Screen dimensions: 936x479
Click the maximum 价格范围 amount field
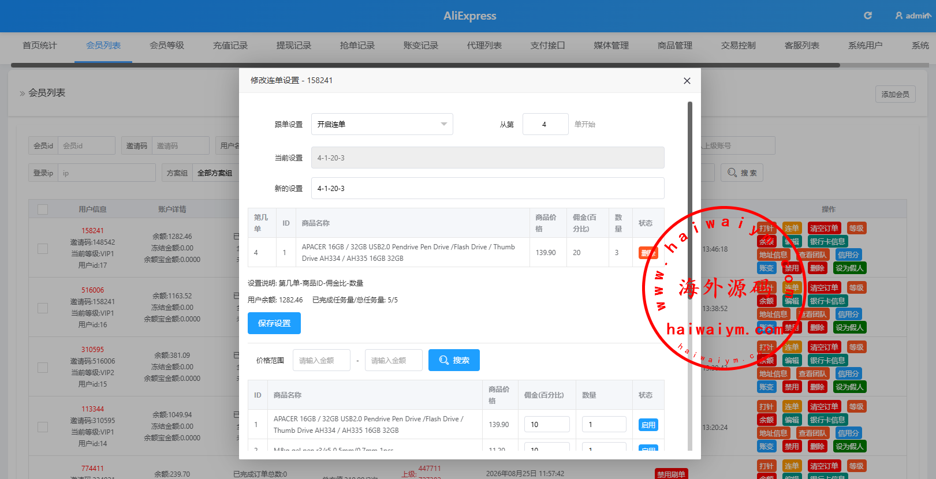[x=394, y=360]
